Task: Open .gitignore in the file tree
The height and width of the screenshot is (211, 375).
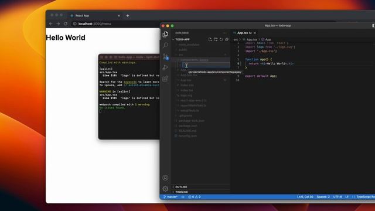Action: (186, 115)
